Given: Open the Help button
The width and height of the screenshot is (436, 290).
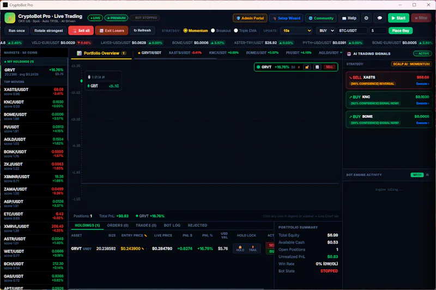Looking at the screenshot, I should tap(349, 18).
